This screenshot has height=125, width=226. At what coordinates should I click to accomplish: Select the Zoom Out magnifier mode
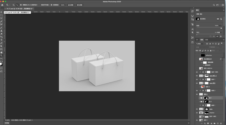17,5
